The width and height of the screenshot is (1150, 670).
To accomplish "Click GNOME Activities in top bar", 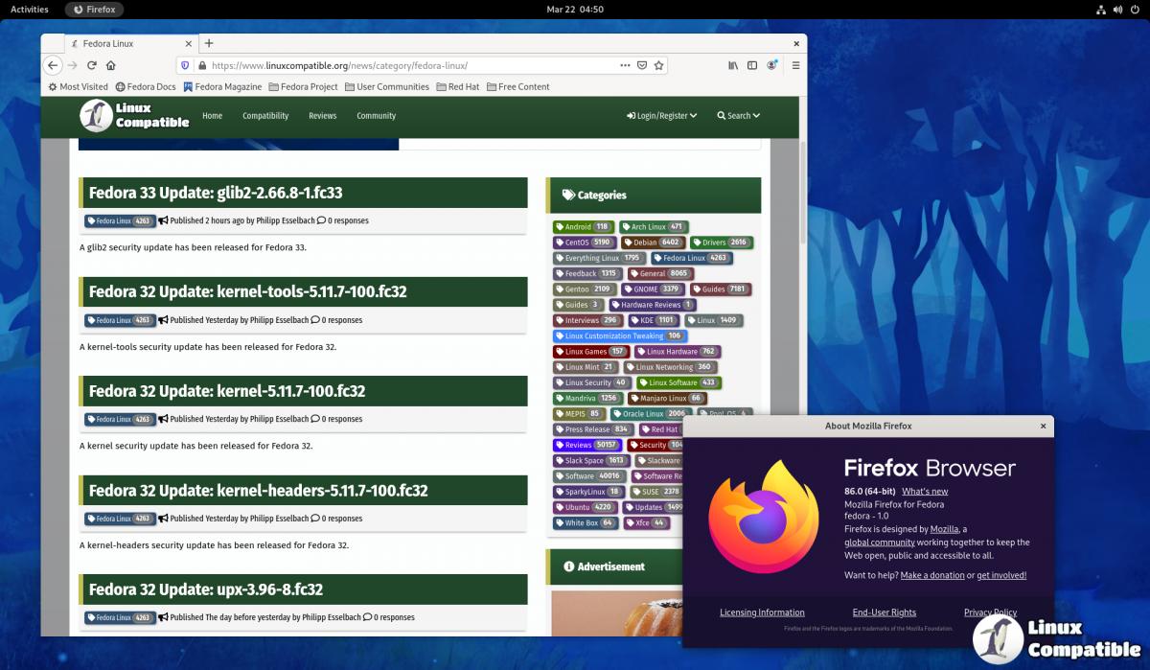I will 29,9.
